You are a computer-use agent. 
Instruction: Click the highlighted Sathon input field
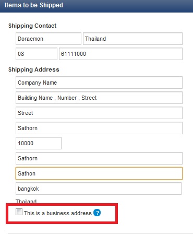coord(99,173)
